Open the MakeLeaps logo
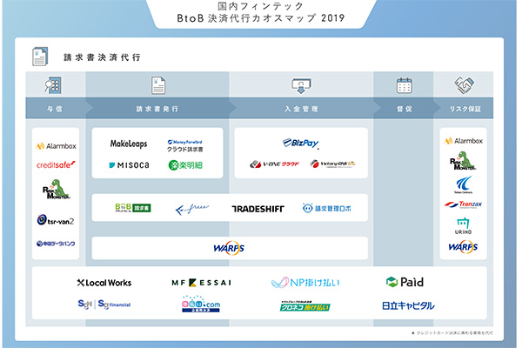This screenshot has height=348, width=522. point(129,144)
